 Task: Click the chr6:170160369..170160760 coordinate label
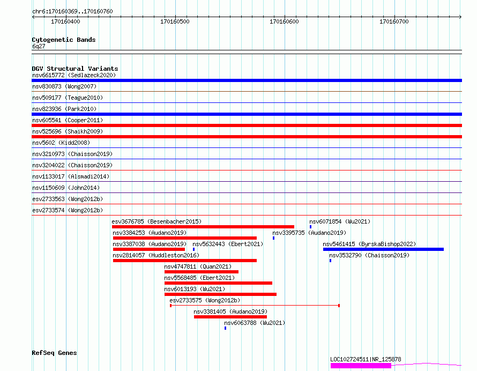[x=72, y=11]
